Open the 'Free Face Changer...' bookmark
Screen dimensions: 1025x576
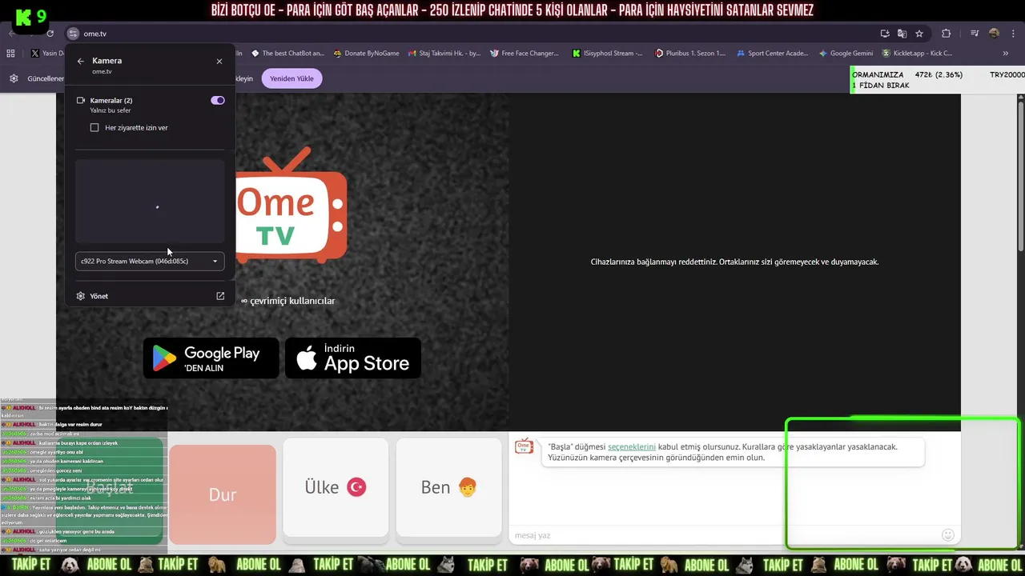point(524,54)
